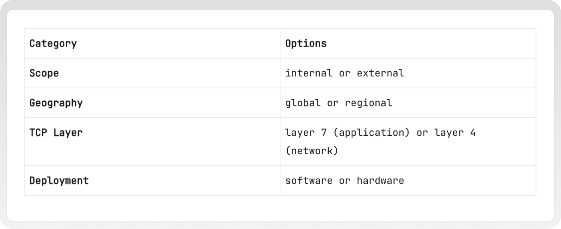The image size is (561, 229).
Task: Click 'or' between global and regional
Action: (333, 103)
